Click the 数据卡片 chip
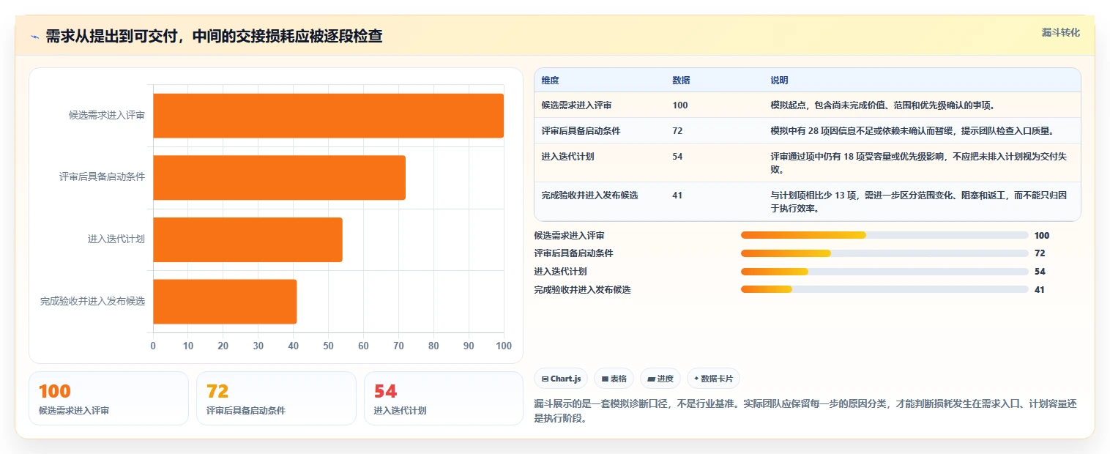Viewport: 1110px width, 454px height. 714,379
